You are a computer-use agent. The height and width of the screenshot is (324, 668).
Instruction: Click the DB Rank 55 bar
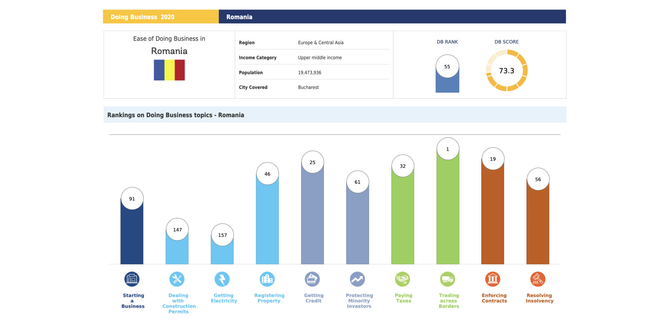(447, 84)
